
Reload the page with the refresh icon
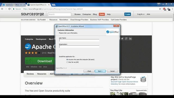click(10, 9)
